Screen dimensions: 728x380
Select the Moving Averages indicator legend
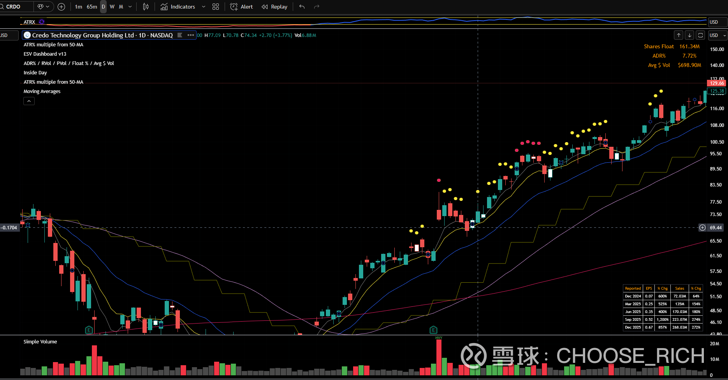click(42, 91)
